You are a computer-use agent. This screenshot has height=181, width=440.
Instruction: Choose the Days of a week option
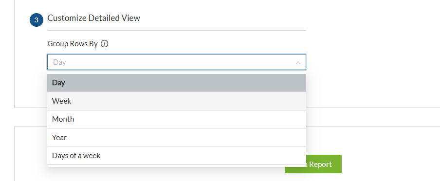177,155
